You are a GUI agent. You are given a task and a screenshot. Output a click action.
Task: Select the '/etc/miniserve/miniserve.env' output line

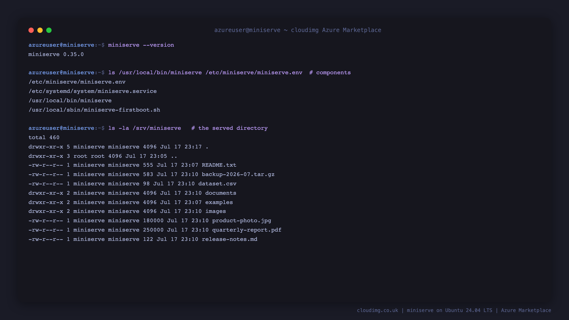click(77, 82)
